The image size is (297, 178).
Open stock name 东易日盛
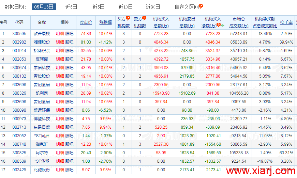tap(42, 127)
